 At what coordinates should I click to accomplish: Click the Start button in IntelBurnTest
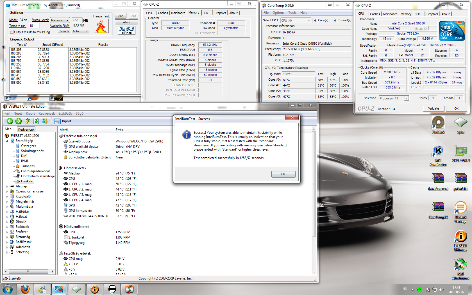click(121, 16)
